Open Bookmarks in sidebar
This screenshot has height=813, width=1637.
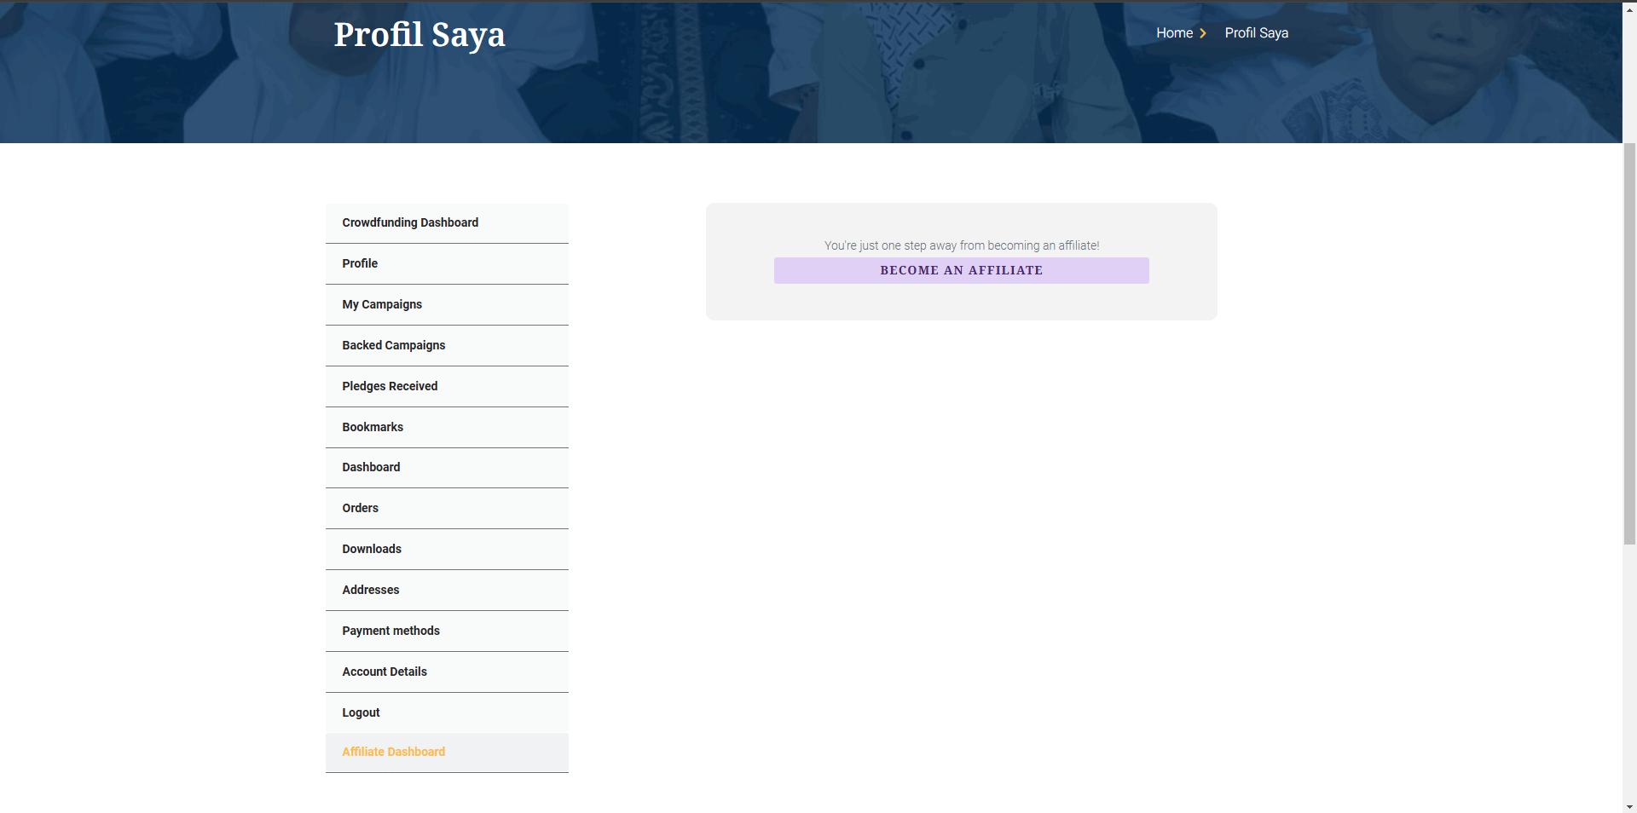447,427
